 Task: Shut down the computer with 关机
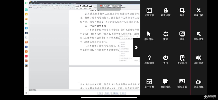tap(166, 60)
